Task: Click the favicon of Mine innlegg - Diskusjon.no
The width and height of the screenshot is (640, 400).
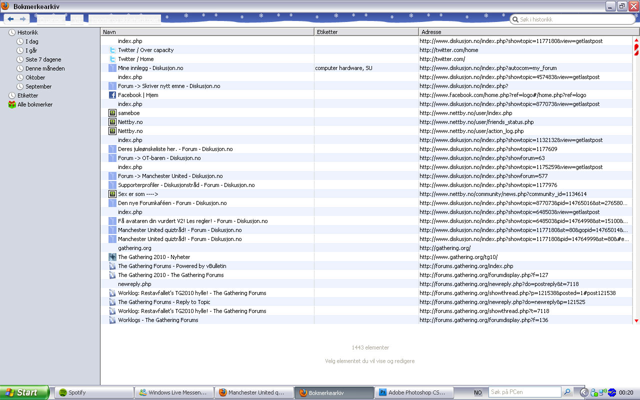Action: [112, 68]
